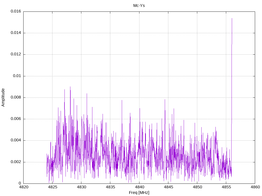
Task: Click the 0.002 y-axis tick label
Action: click(x=16, y=162)
